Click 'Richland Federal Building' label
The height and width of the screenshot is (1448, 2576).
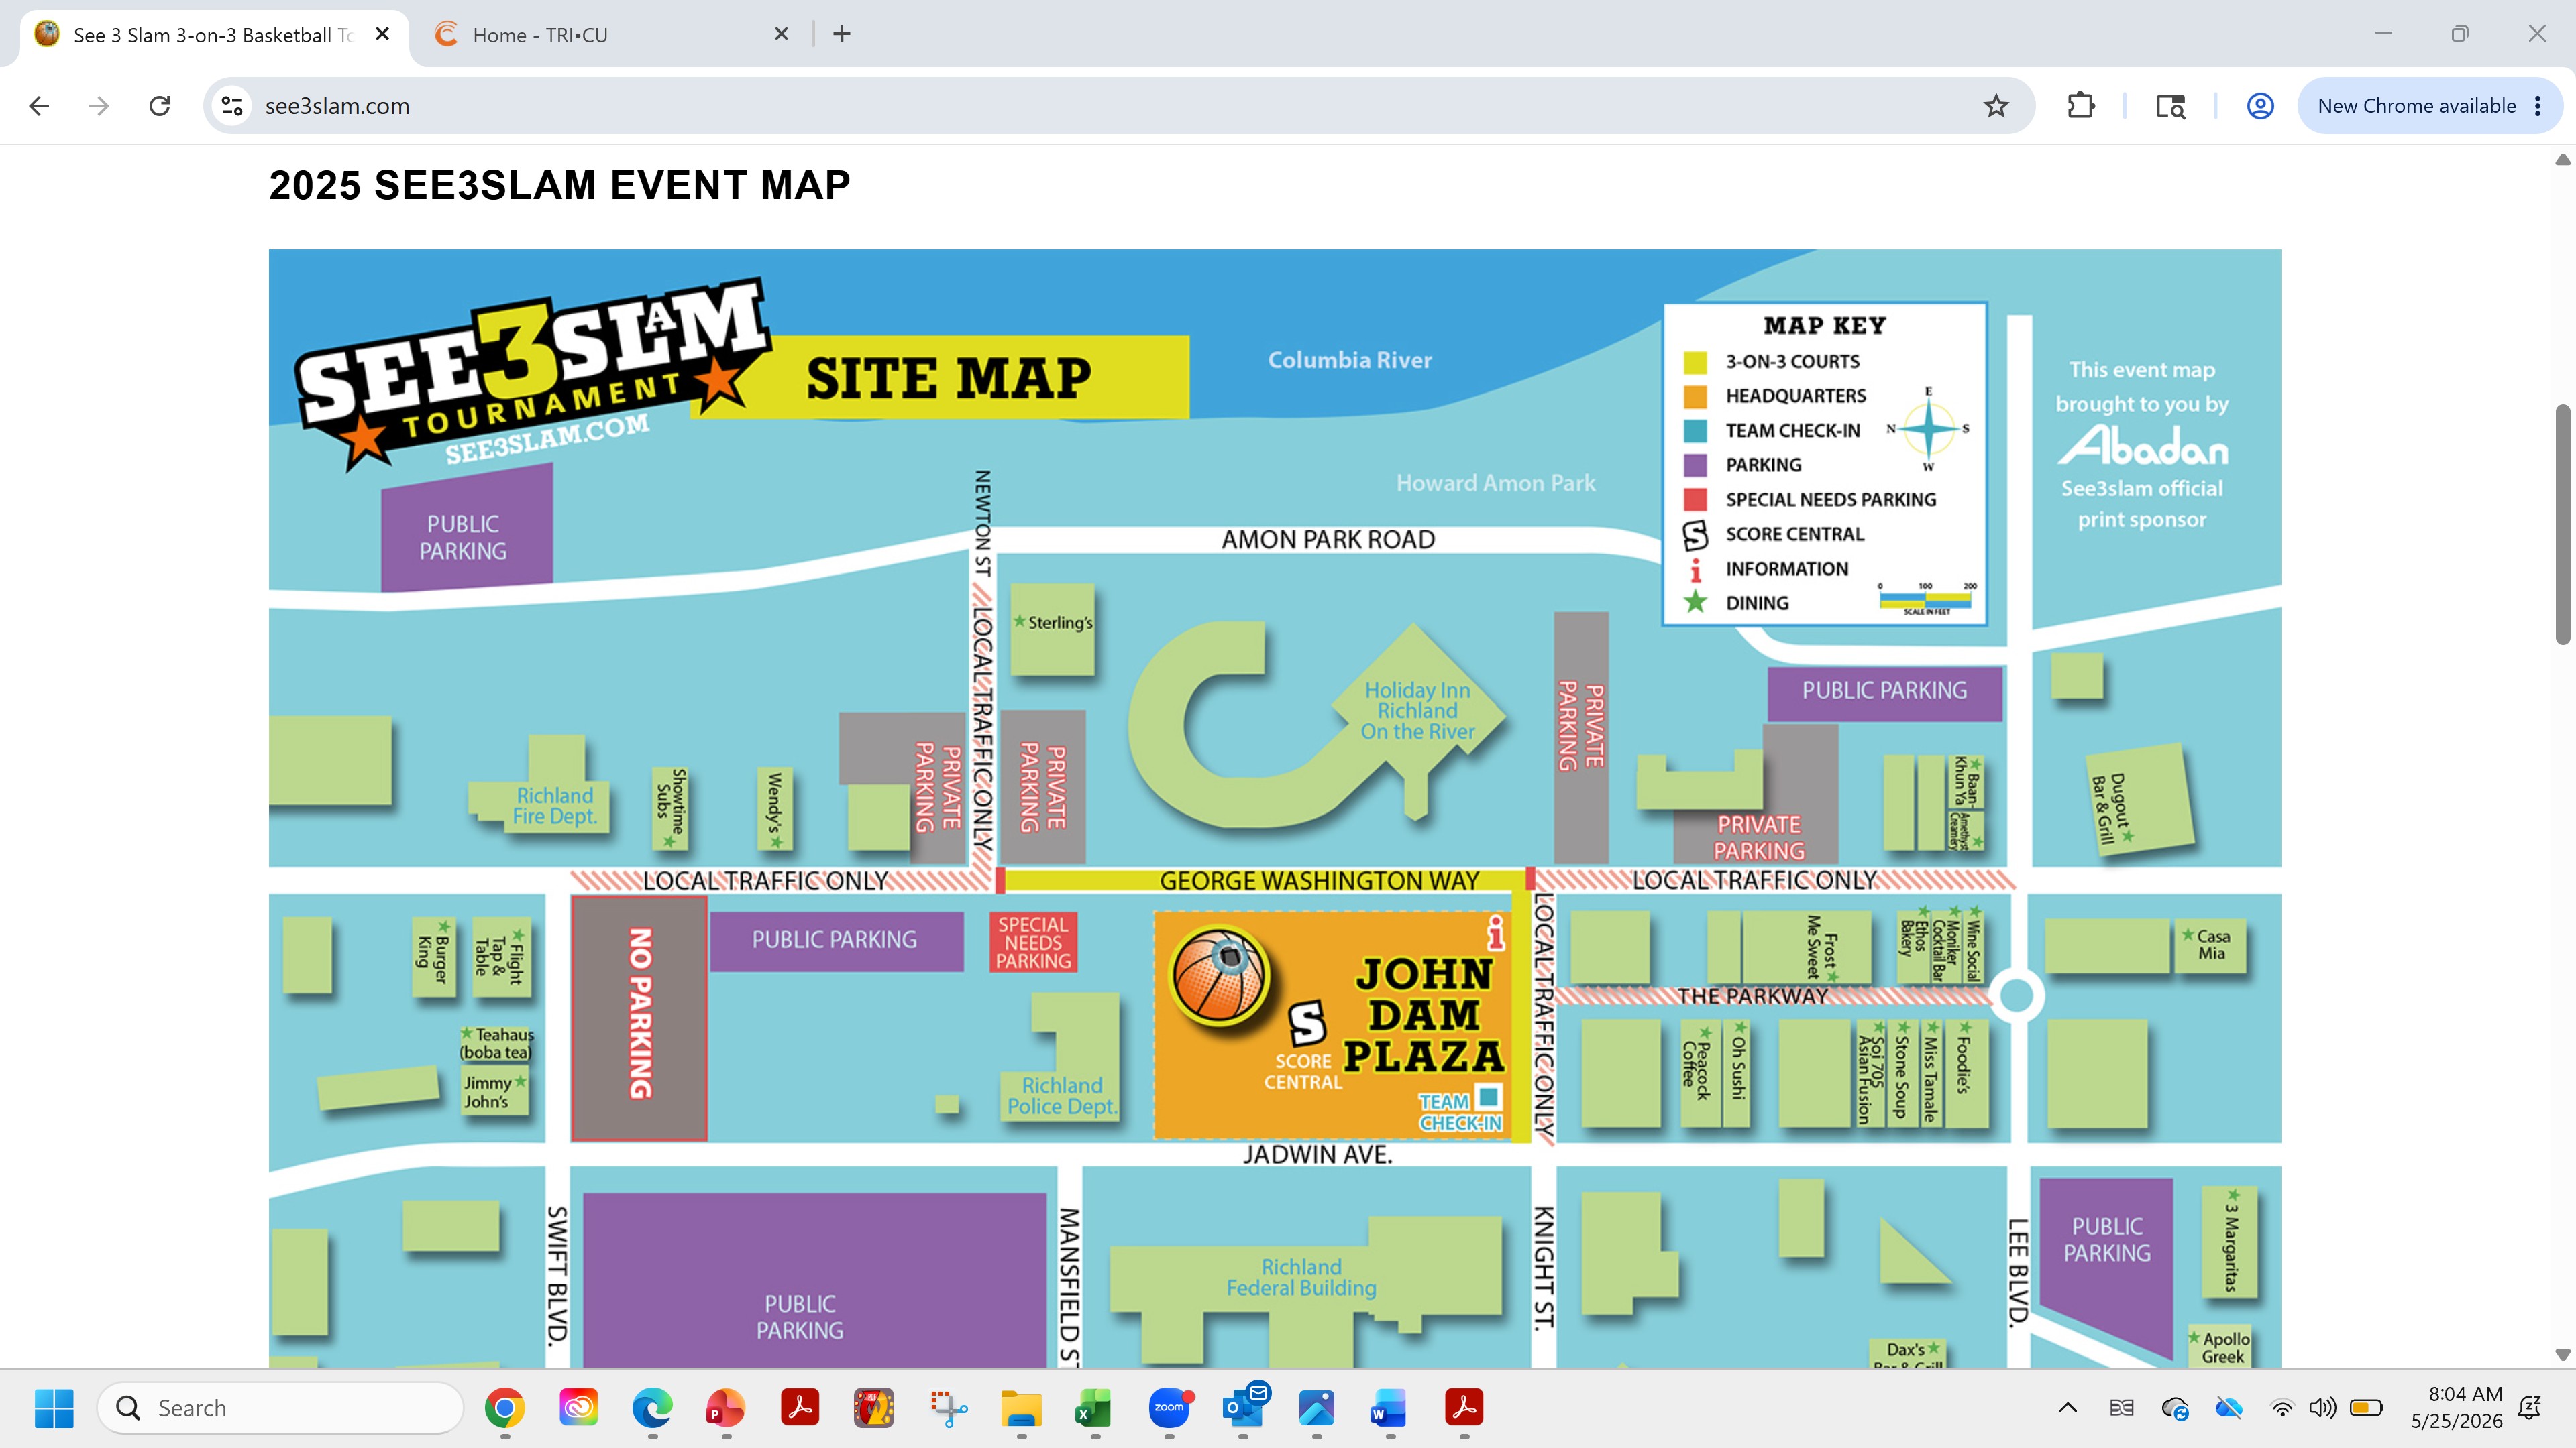click(1301, 1277)
